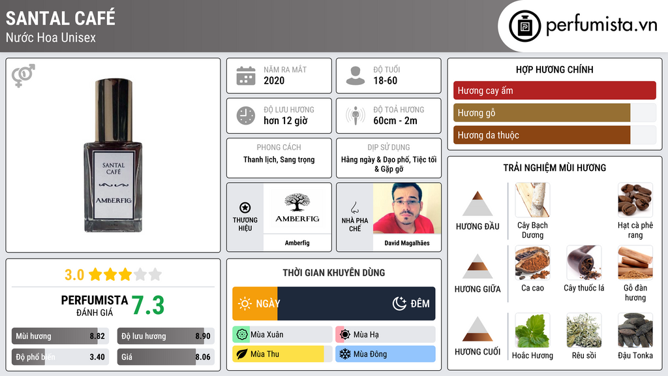
Task: Click David Magalhães perfumer photo
Action: [407, 208]
